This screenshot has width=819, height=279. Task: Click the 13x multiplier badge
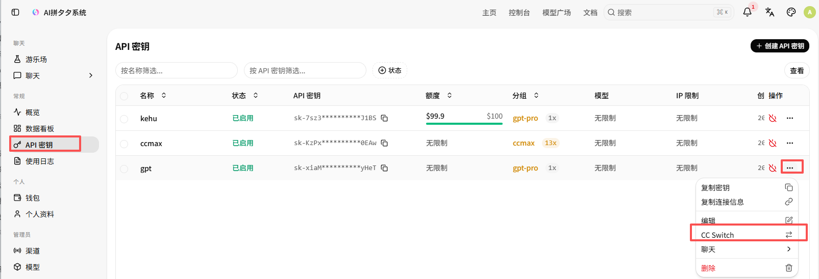(551, 143)
